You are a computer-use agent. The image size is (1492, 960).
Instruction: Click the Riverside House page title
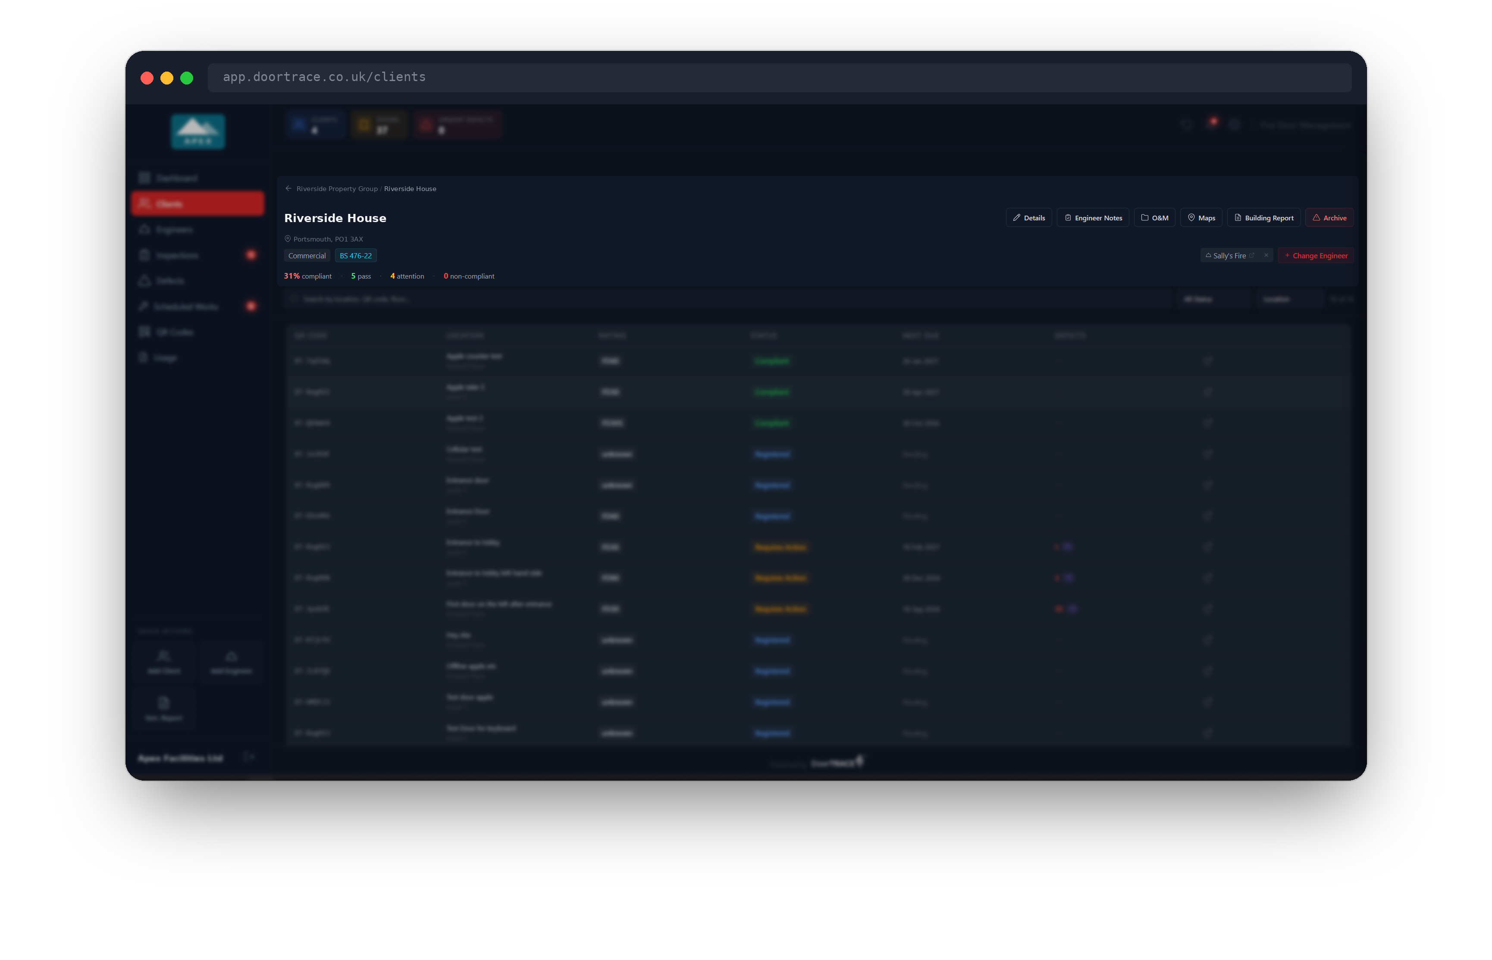tap(335, 218)
